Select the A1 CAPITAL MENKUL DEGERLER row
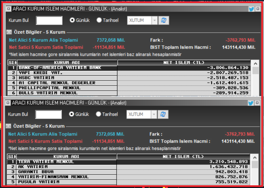This screenshot has width=264, height=188. coord(129,83)
